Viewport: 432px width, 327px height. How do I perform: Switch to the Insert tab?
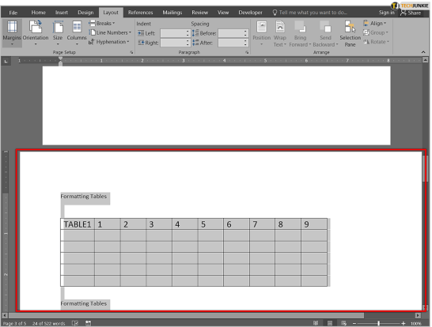(x=61, y=13)
